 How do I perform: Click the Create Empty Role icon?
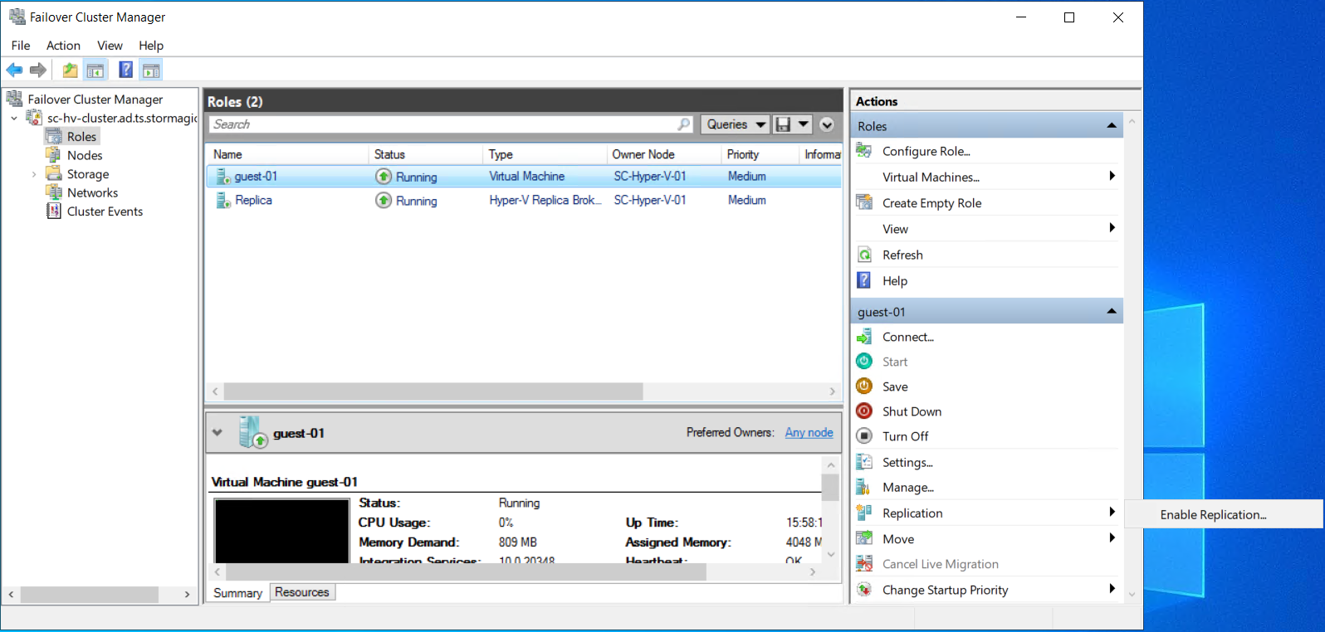pos(864,202)
